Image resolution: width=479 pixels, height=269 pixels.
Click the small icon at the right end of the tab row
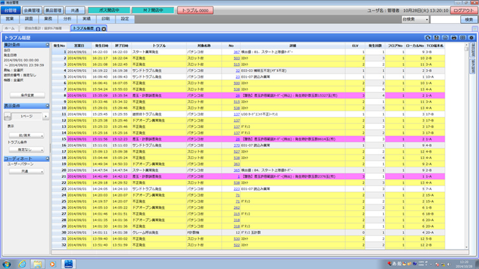(474, 28)
